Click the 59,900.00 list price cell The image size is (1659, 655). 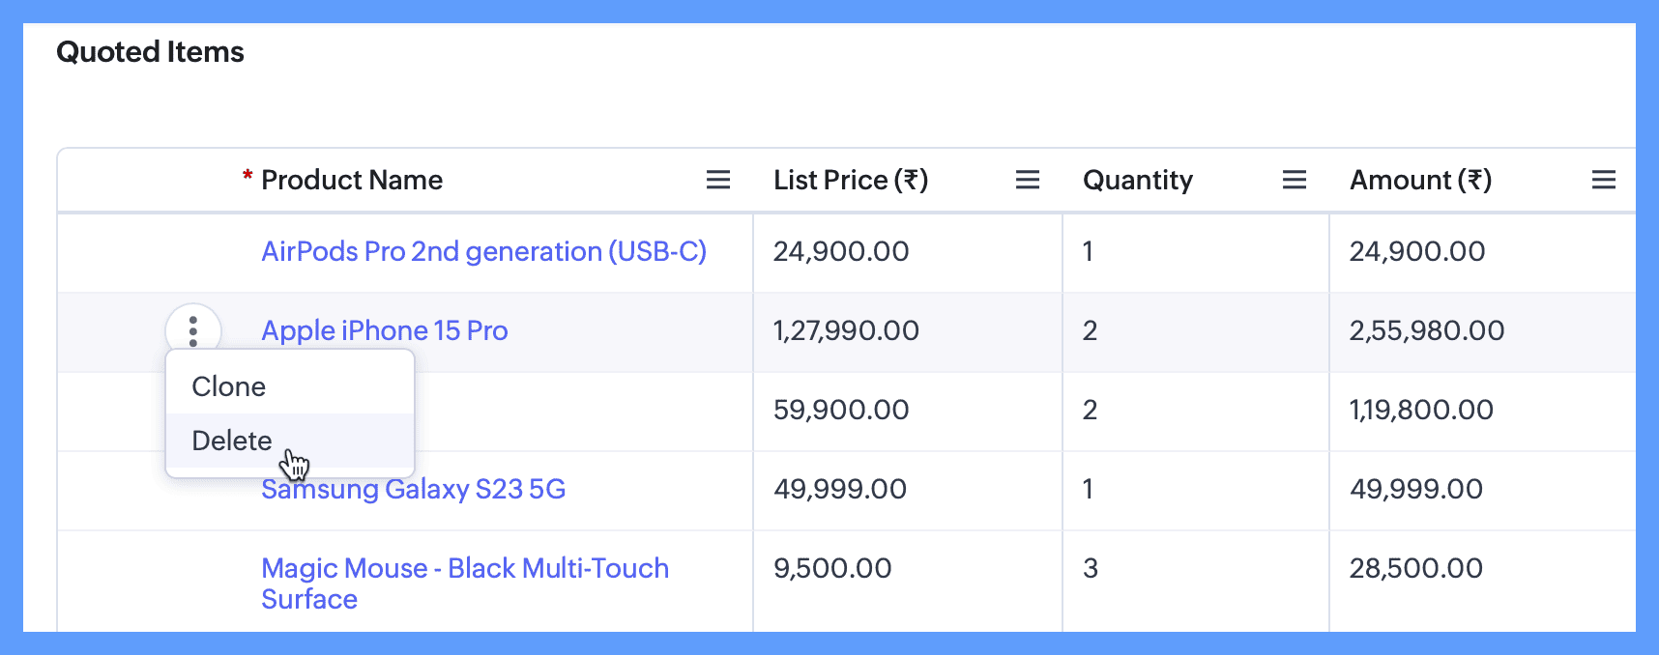841,410
